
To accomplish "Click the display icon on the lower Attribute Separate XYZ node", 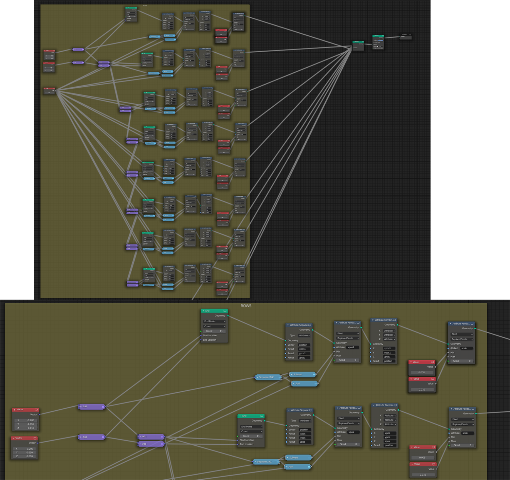I will (311, 410).
